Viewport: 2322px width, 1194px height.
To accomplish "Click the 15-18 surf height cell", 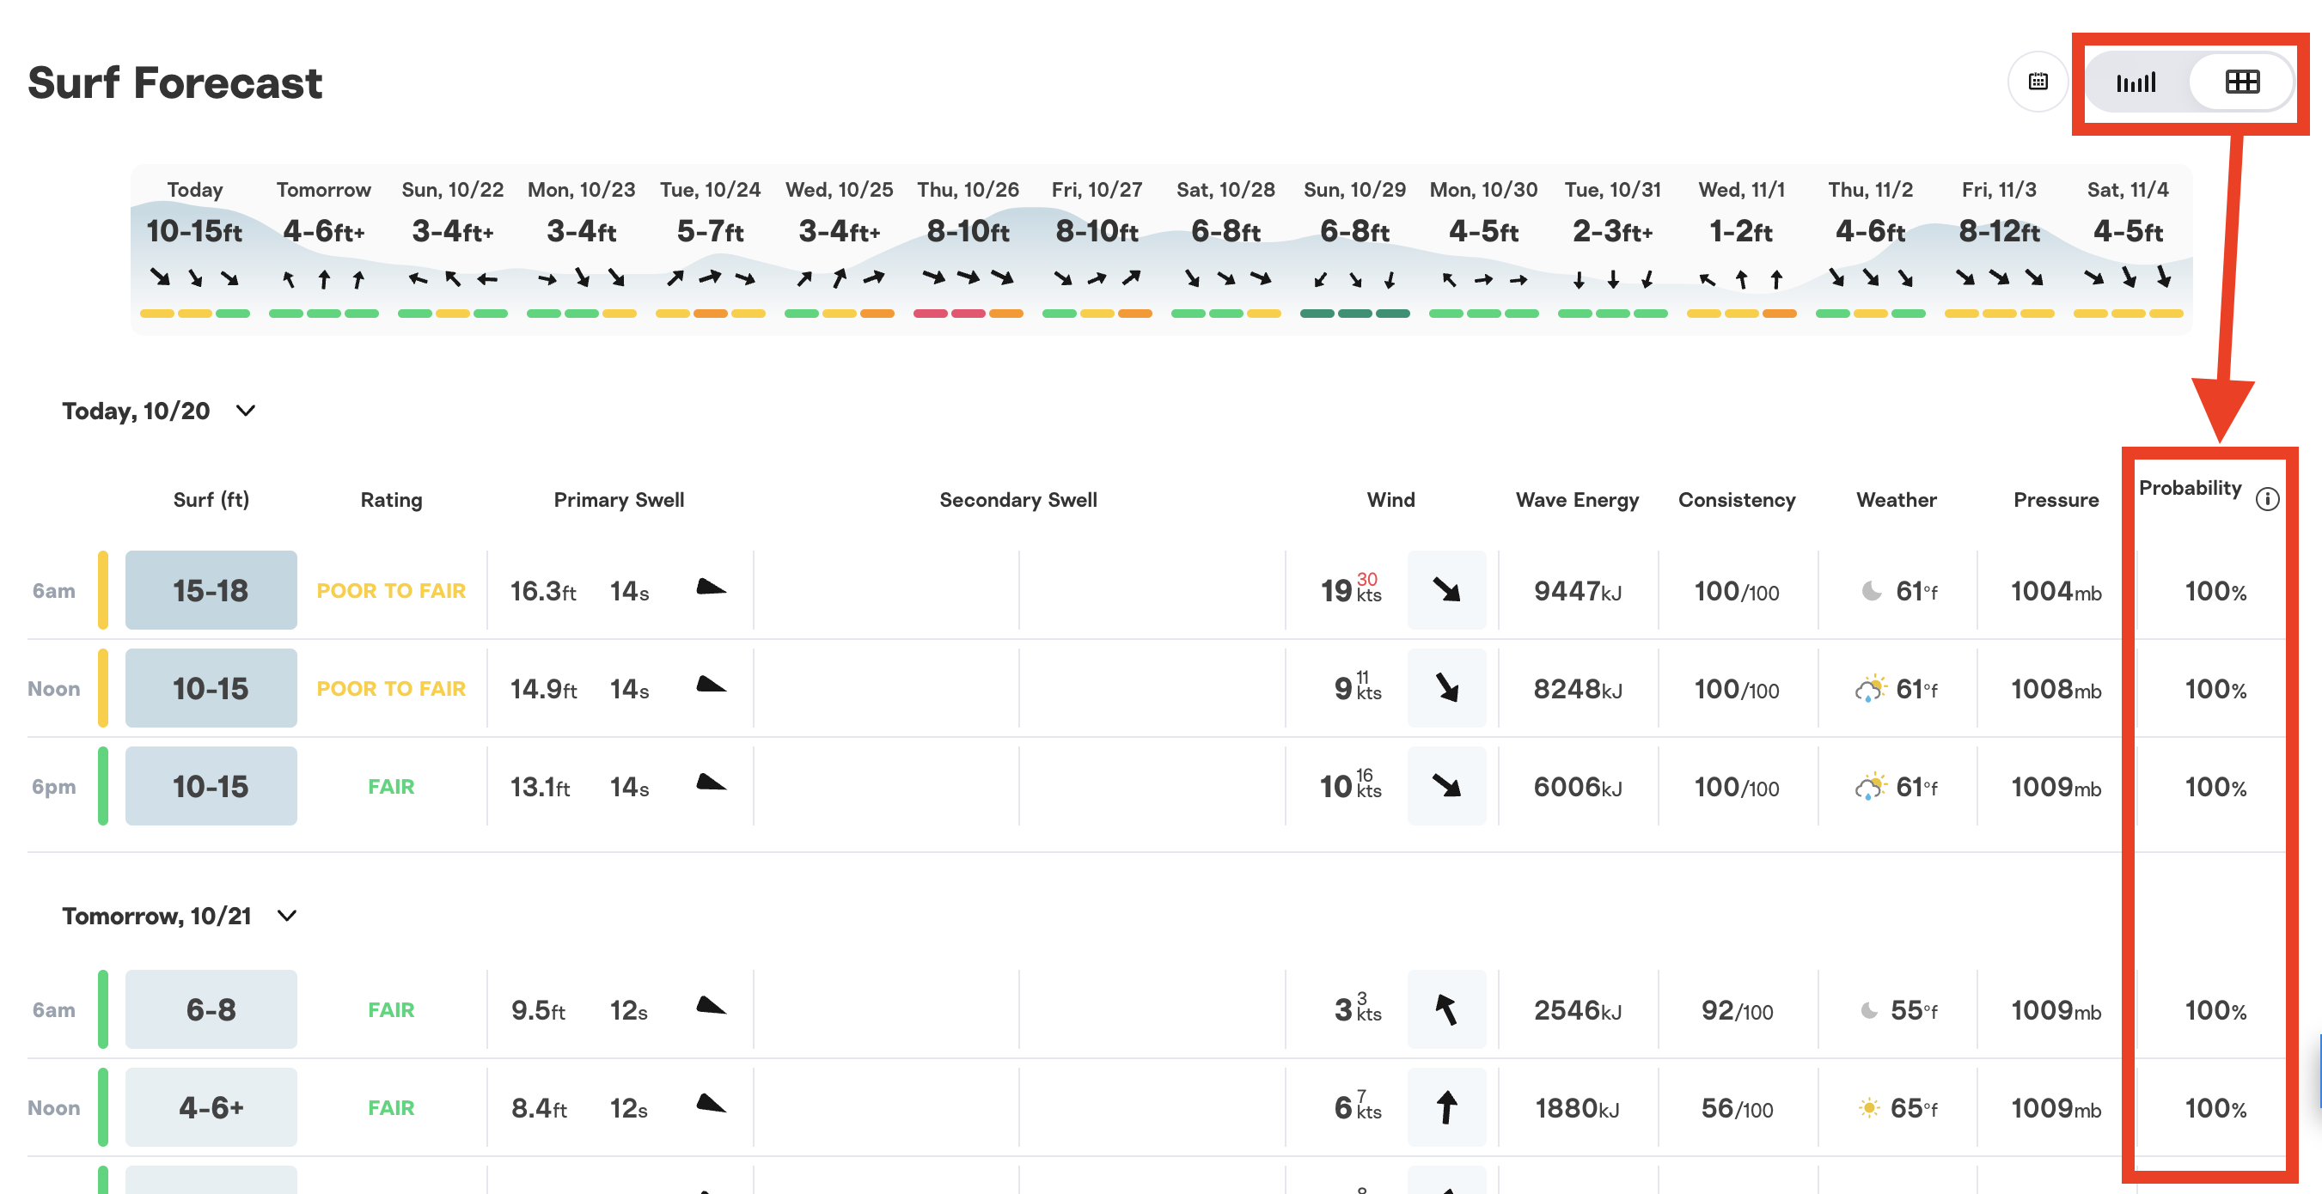I will [211, 590].
